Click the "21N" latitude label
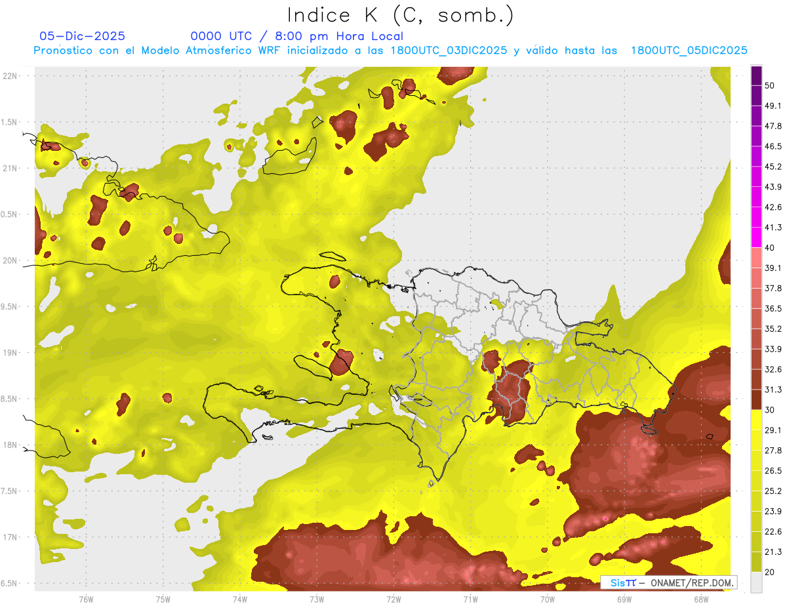This screenshot has width=787, height=608. coord(10,168)
